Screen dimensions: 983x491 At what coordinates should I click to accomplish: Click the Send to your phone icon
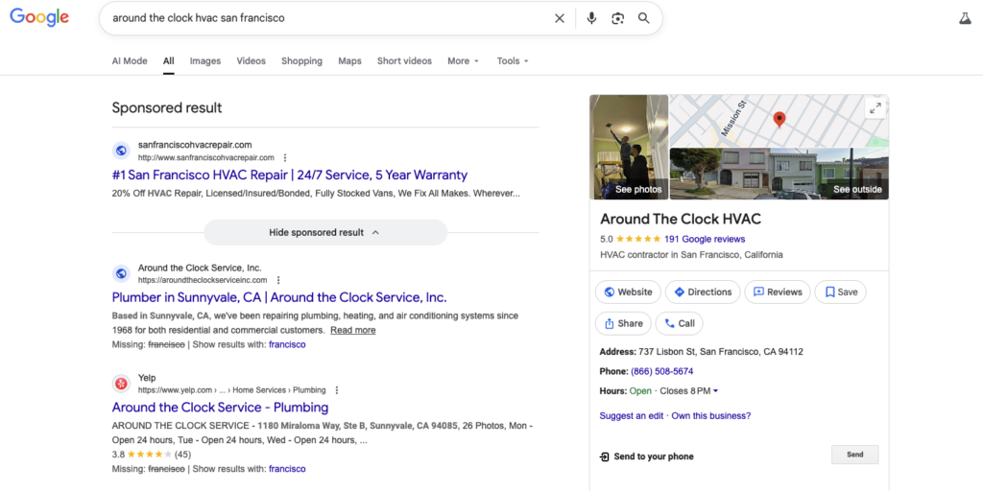point(605,456)
